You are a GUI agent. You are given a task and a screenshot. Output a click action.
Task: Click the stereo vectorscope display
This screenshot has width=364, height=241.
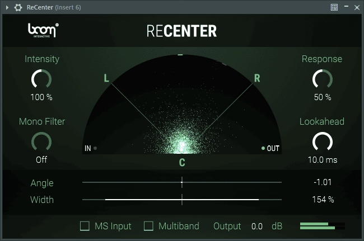pos(182,104)
